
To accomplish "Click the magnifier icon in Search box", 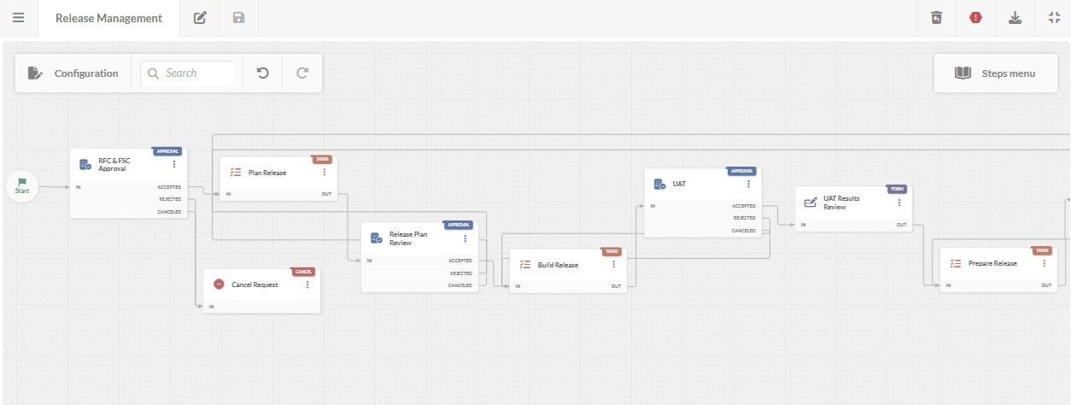I will (x=154, y=73).
